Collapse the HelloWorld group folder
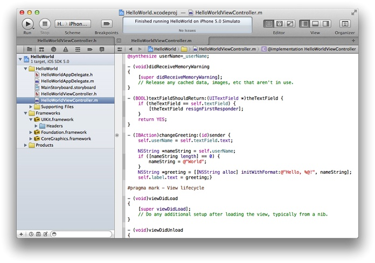Screen dimensions: 375x263 (25, 69)
